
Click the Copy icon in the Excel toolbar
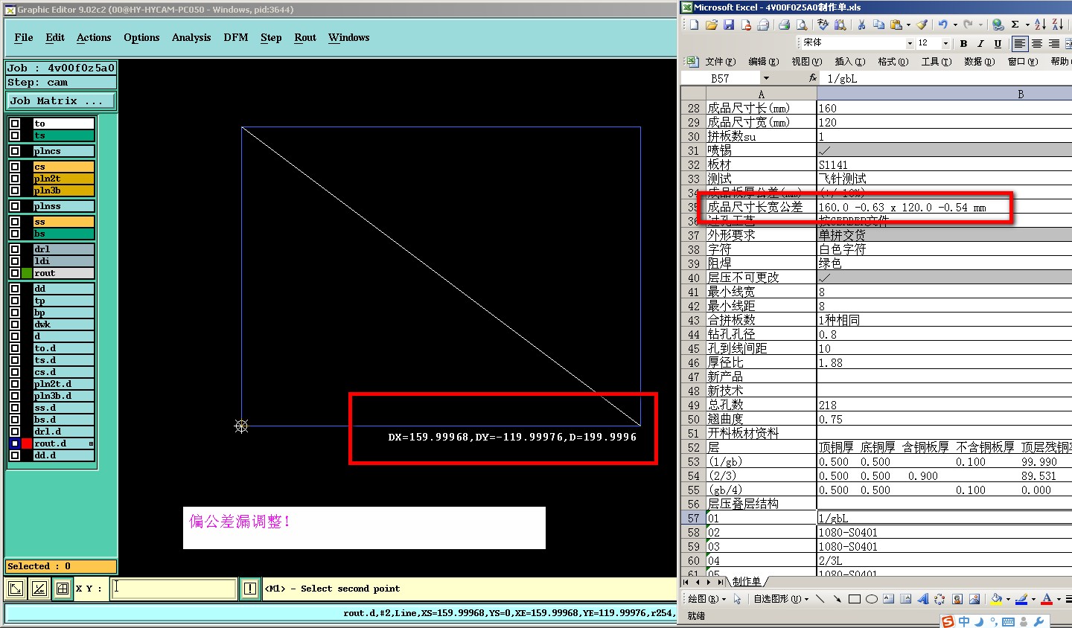(x=878, y=25)
